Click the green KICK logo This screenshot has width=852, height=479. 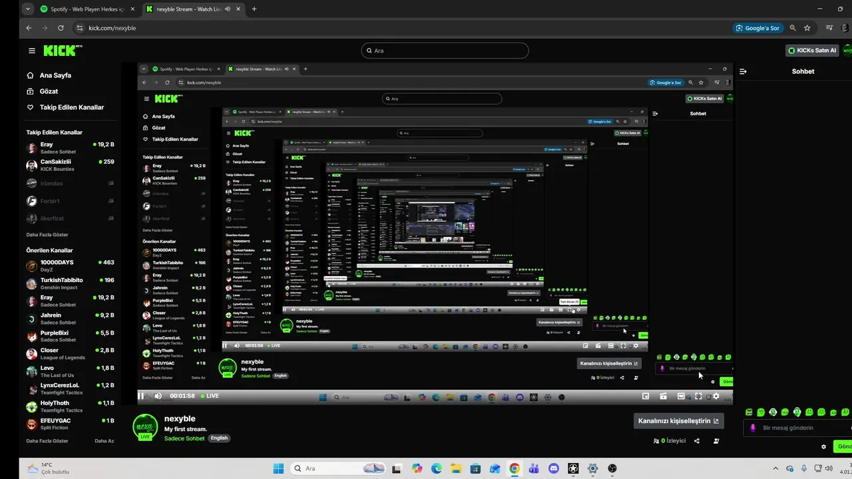pyautogui.click(x=63, y=51)
